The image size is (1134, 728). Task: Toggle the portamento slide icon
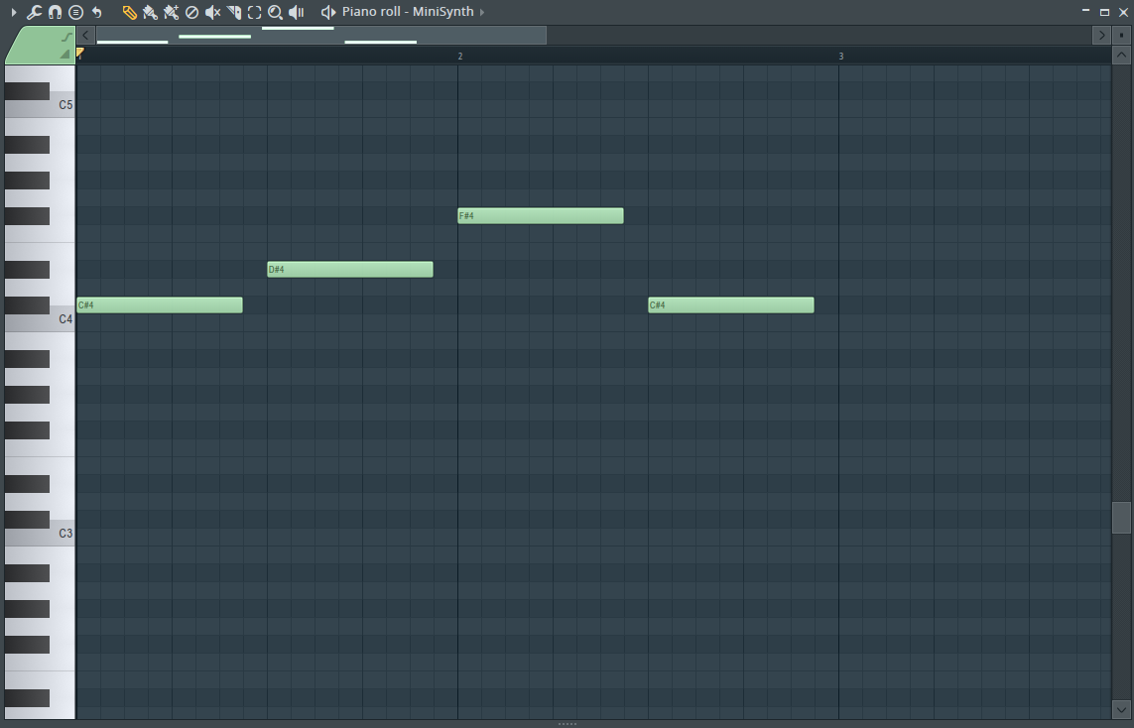coord(67,37)
